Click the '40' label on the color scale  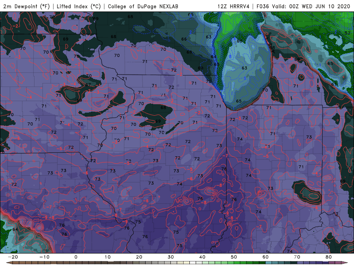[202, 257]
